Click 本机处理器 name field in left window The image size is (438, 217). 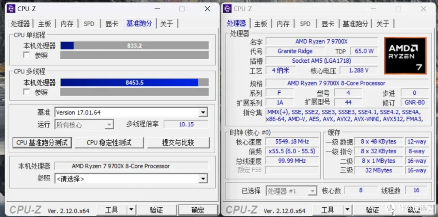tap(131, 166)
